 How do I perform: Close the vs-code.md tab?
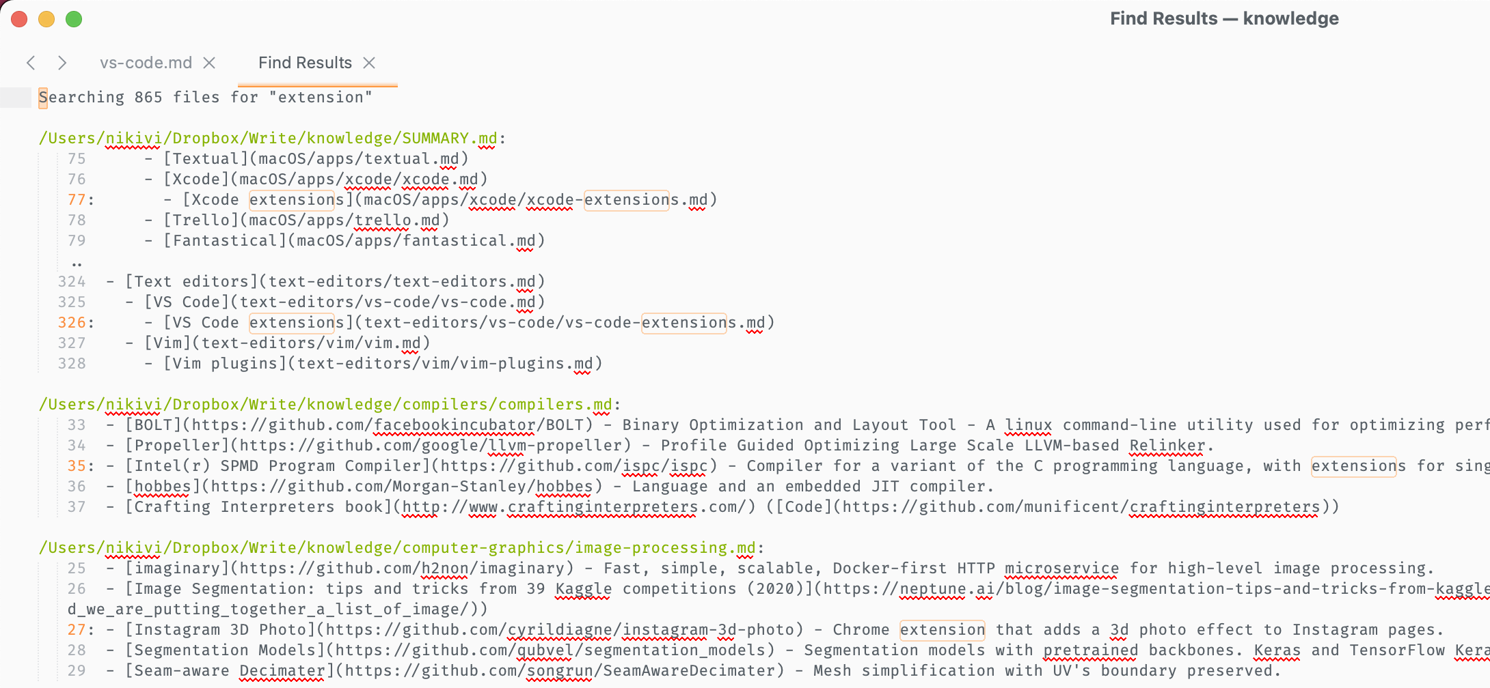209,63
